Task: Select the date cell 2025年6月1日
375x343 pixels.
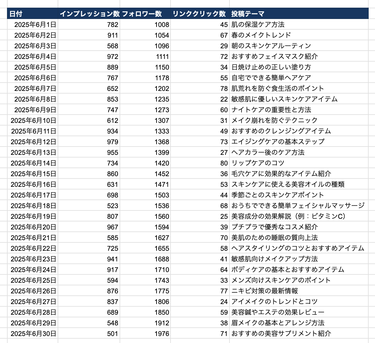Action: pos(33,24)
